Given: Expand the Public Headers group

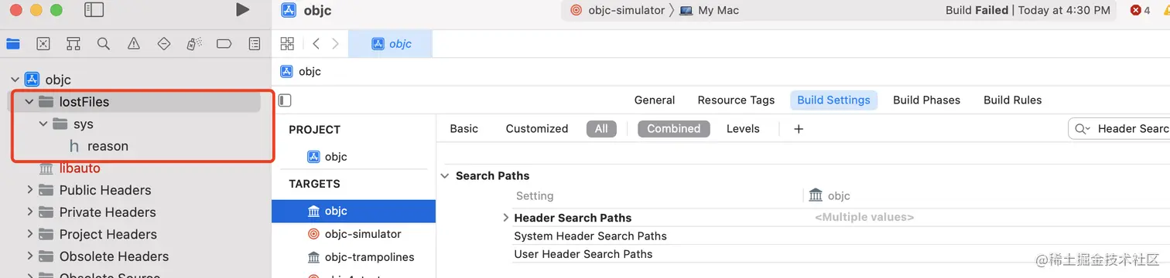Looking at the screenshot, I should coord(29,190).
